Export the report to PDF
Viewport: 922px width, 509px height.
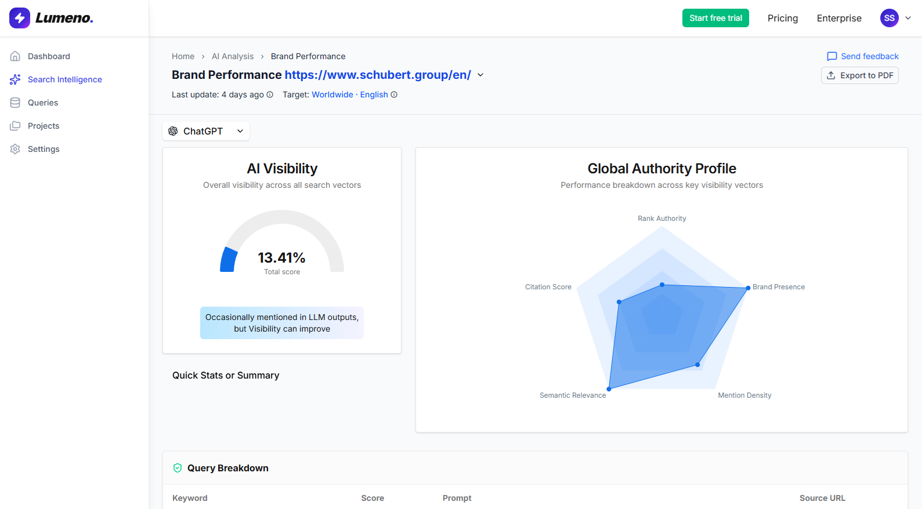pos(859,75)
